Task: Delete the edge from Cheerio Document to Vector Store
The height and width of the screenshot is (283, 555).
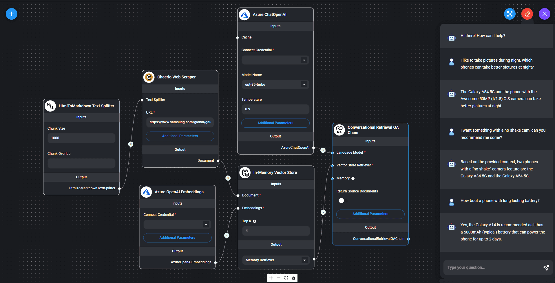Action: pos(228,178)
